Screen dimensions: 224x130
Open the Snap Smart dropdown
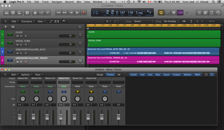(144, 21)
